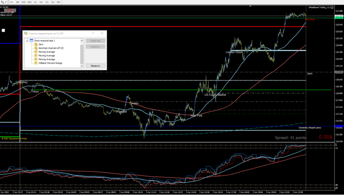Click the Sydney session label
This screenshot has width=344, height=195.
click(23, 82)
